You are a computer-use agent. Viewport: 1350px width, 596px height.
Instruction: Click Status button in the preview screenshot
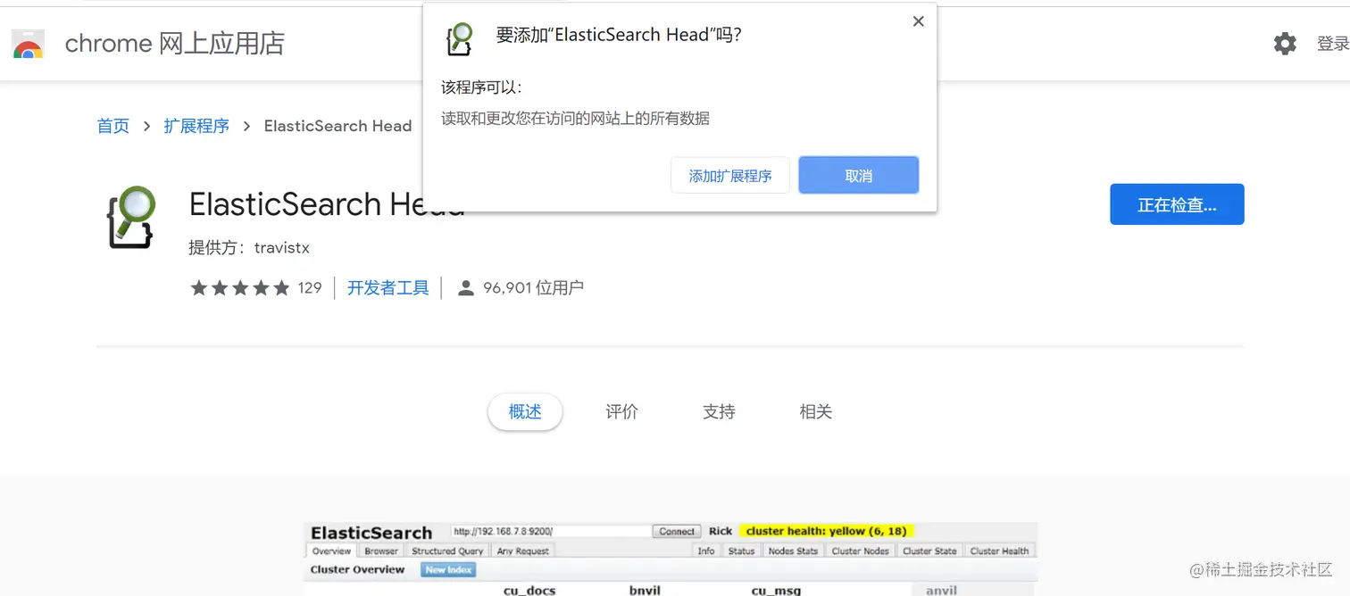[x=741, y=550]
